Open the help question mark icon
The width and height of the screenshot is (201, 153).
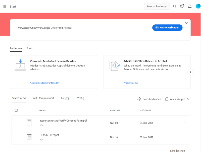tap(182, 7)
